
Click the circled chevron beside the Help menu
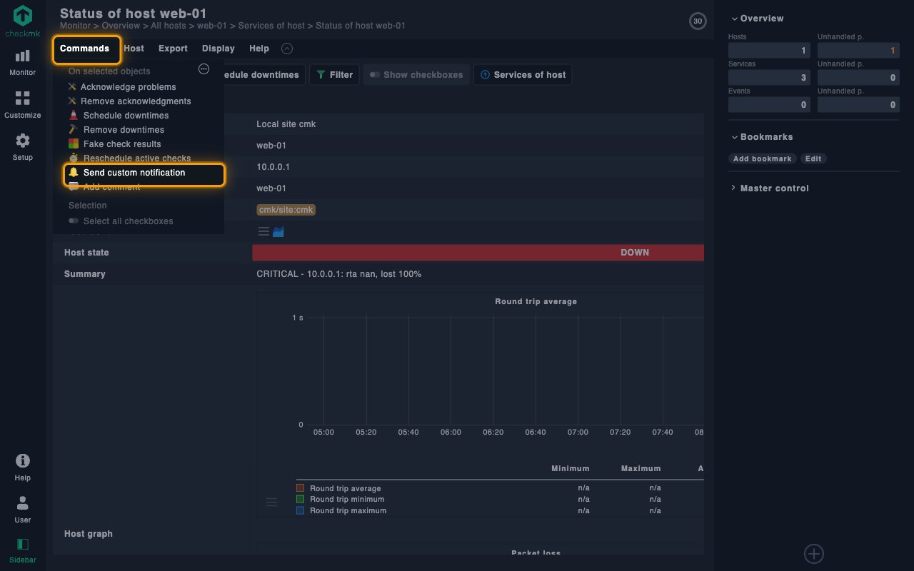click(287, 49)
